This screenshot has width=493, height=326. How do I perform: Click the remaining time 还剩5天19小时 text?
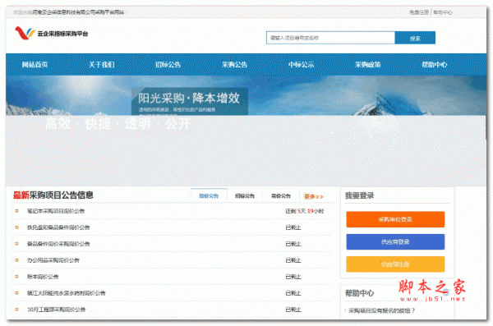point(305,211)
